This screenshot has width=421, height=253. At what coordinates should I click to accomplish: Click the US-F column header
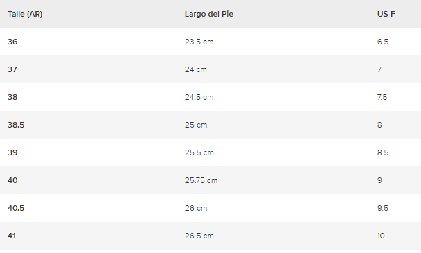(386, 14)
